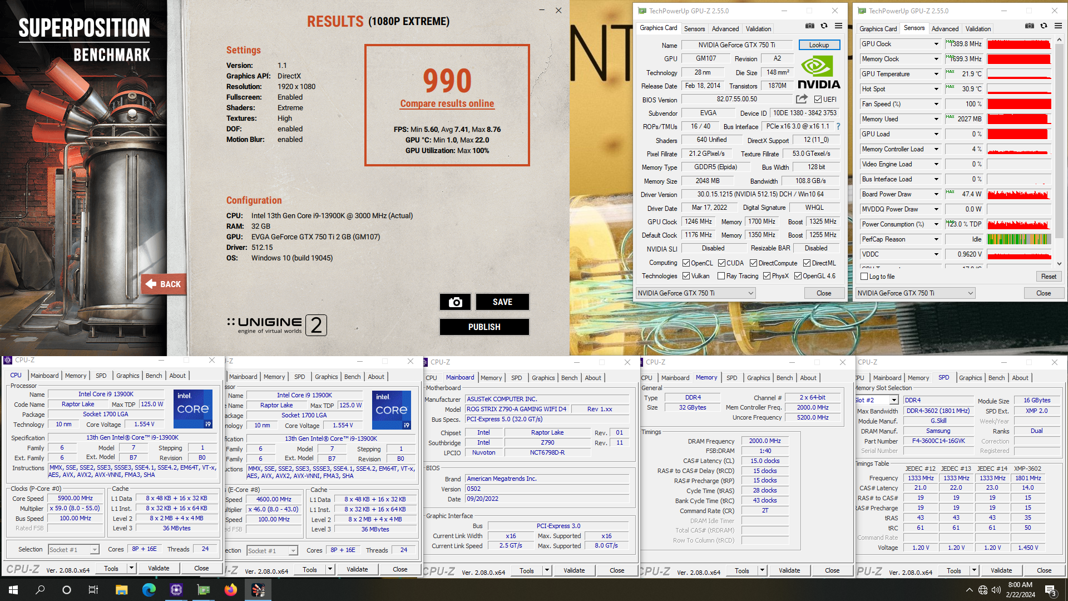Viewport: 1068px width, 601px height.
Task: Click the PerfCap Reason colored graph
Action: pyautogui.click(x=1019, y=239)
